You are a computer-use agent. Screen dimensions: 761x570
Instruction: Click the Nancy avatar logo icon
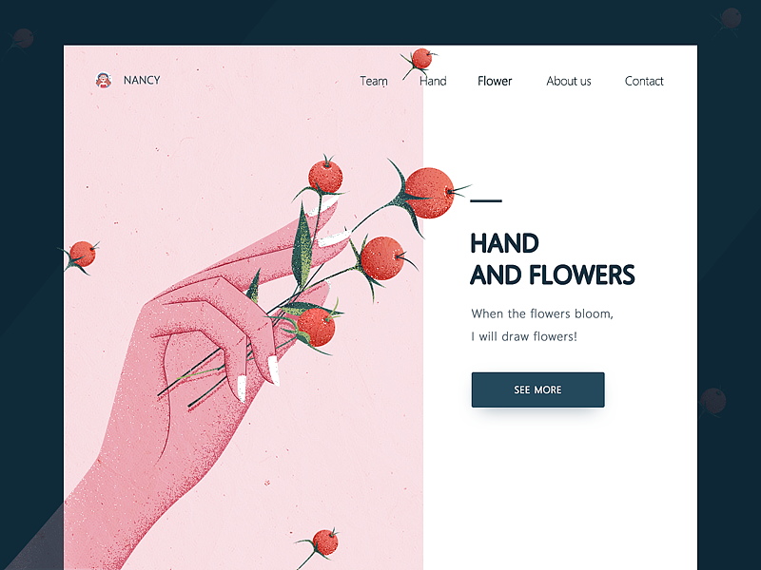104,80
